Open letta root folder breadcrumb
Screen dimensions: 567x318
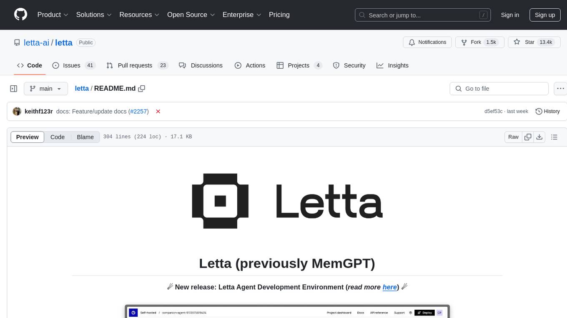(x=82, y=88)
